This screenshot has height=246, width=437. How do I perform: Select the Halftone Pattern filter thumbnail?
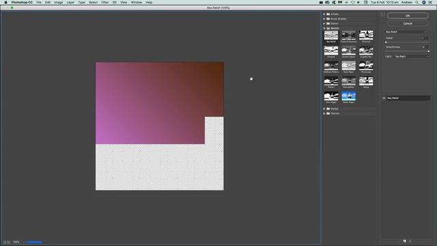(x=331, y=66)
